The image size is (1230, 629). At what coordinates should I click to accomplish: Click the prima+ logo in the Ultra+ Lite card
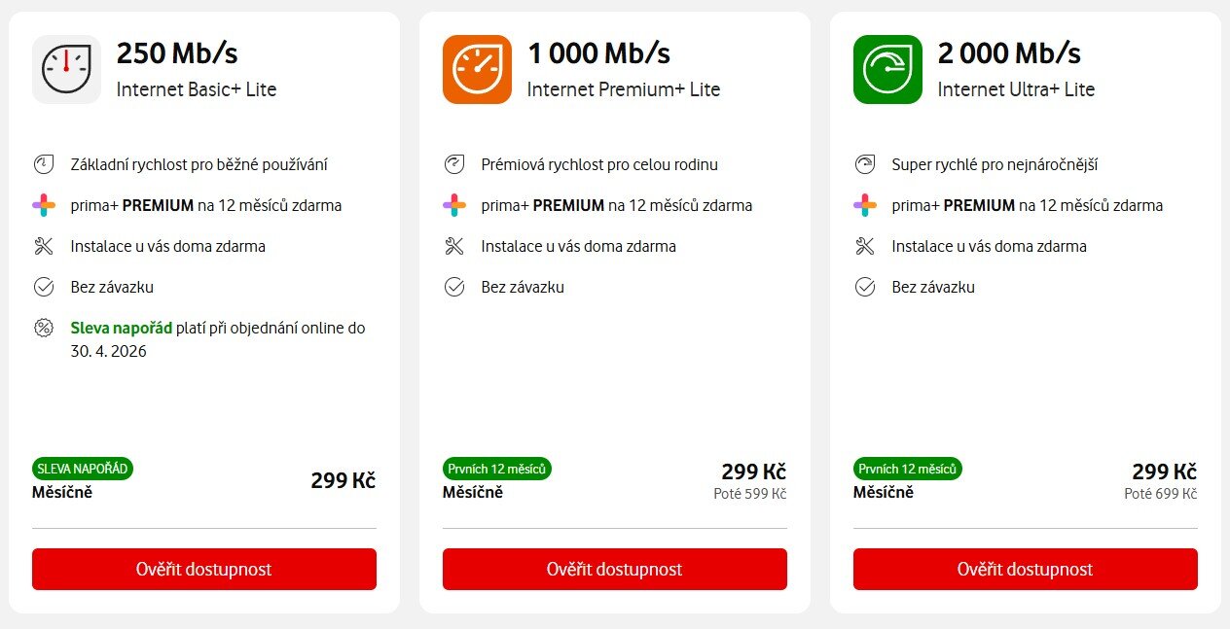865,205
